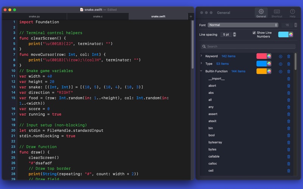Click the plus icon to add a Keyword item

click(x=281, y=56)
